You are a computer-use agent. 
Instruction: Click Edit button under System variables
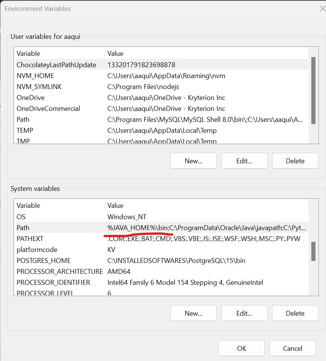pyautogui.click(x=244, y=313)
